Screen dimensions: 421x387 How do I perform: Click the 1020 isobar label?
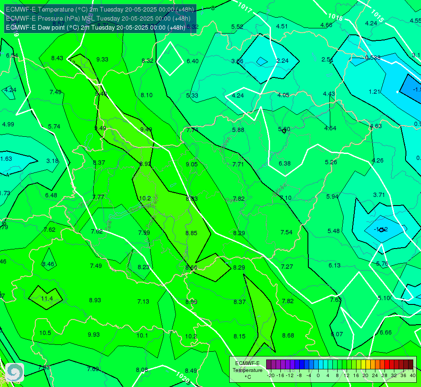(x=183, y=377)
